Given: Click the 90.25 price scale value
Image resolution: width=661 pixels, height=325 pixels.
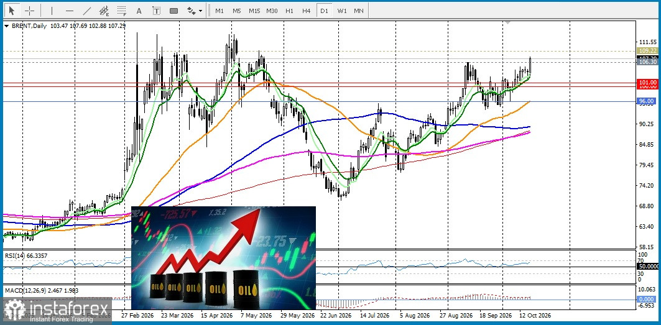Looking at the screenshot, I should (647, 124).
